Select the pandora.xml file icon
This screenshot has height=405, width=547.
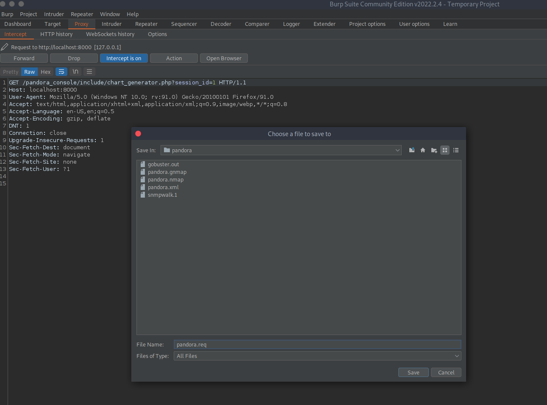click(143, 187)
